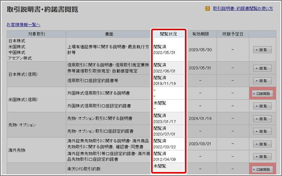Screen dimensions: 282x176
Task: Click the viewed date 2022/03/22
Action: 164,147
